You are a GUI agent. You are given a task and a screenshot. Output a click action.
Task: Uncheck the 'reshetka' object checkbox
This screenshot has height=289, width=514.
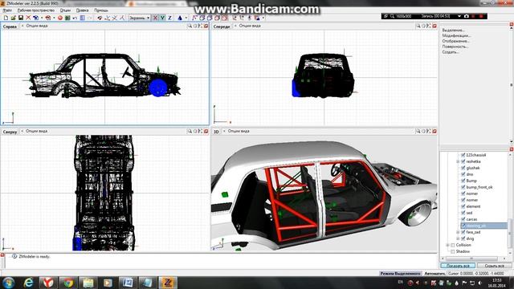[x=463, y=161]
